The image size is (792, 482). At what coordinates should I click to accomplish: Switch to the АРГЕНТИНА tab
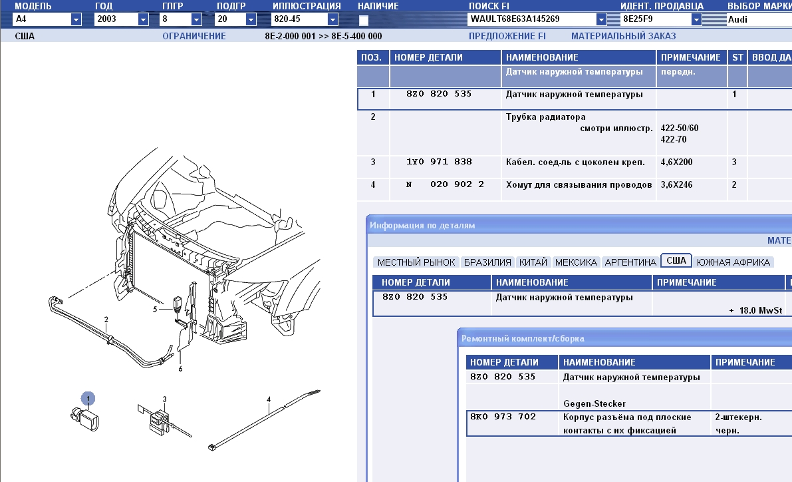(x=630, y=262)
